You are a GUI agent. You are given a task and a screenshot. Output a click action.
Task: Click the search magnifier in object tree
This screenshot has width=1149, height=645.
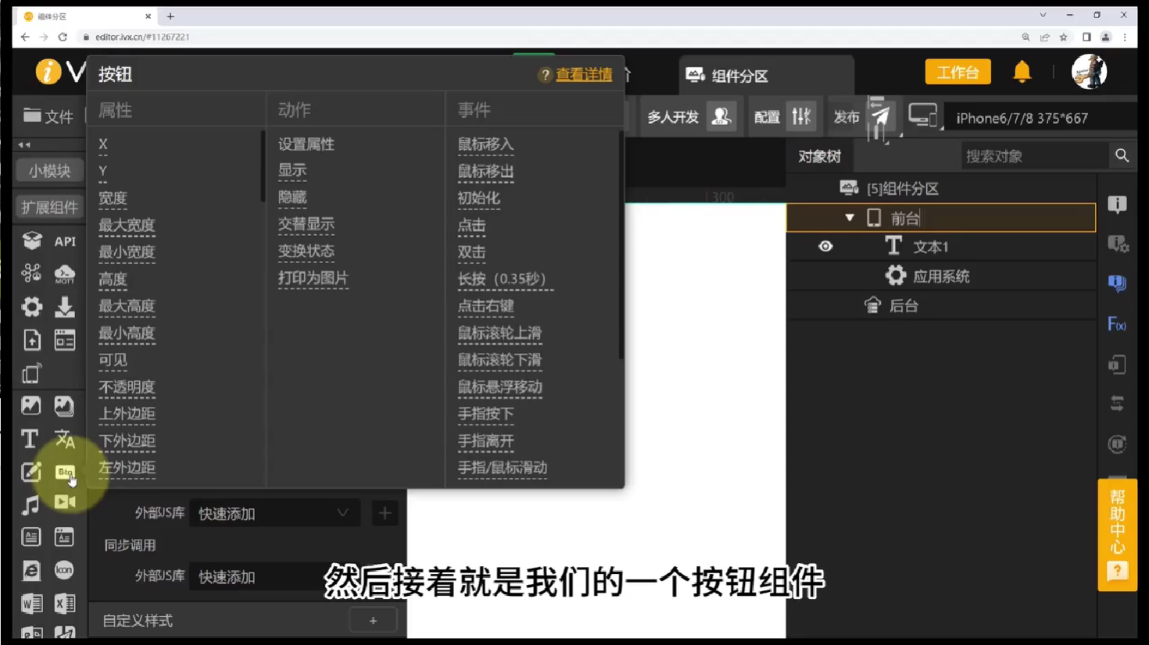1122,155
